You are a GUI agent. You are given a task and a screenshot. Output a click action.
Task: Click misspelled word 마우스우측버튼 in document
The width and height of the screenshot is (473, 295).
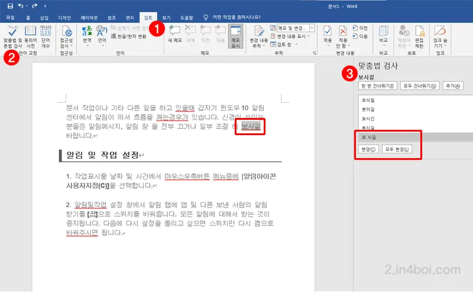click(187, 176)
